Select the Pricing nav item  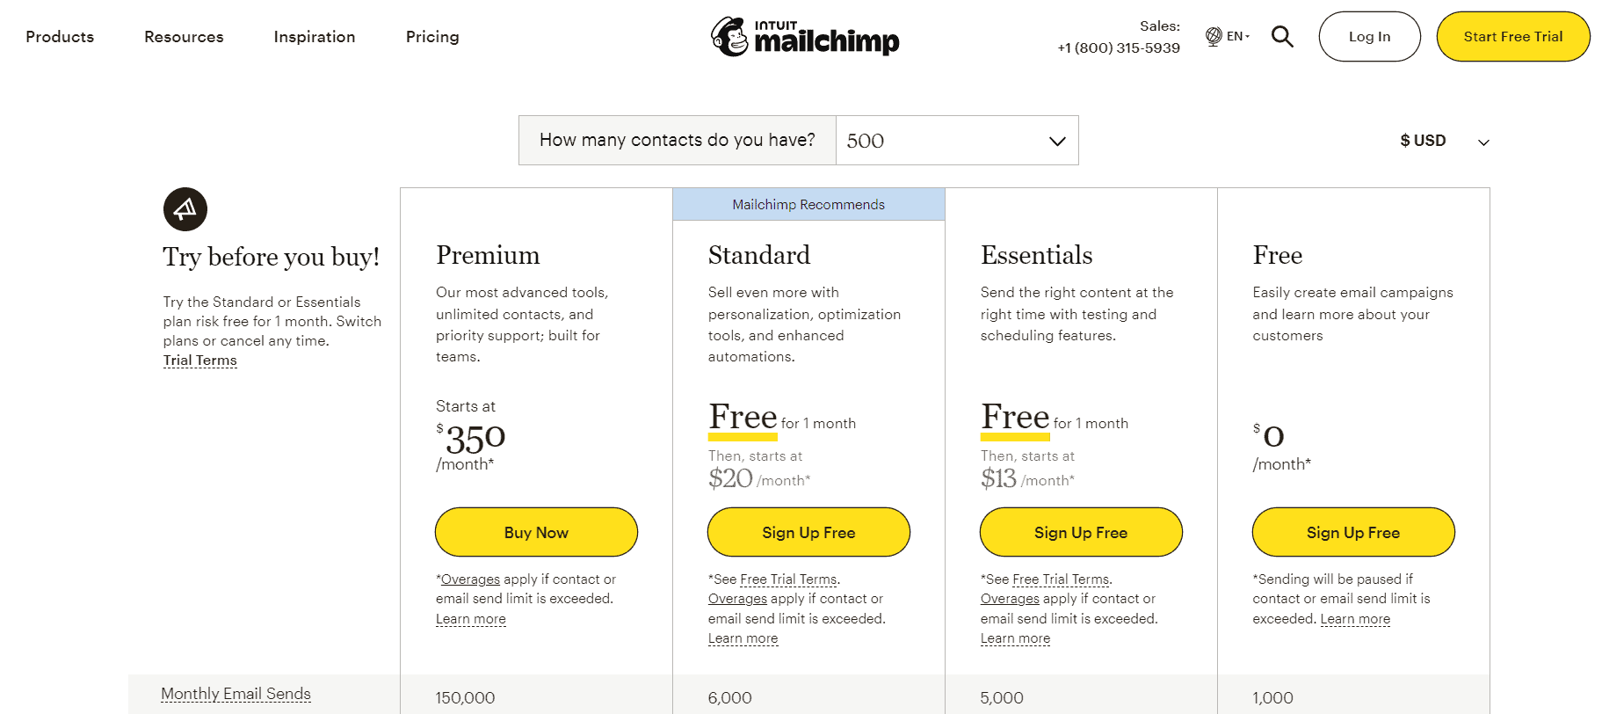click(x=432, y=37)
